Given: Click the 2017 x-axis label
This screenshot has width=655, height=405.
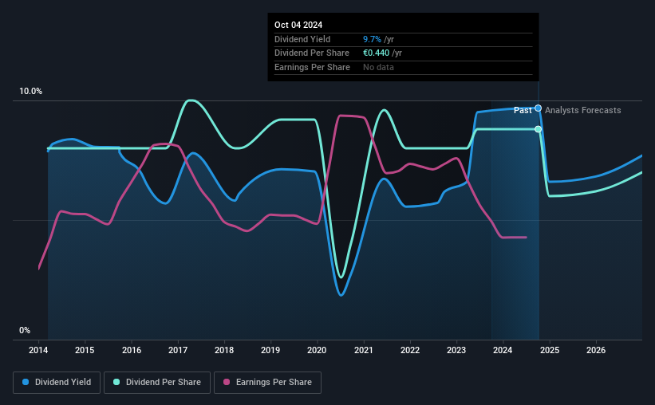Looking at the screenshot, I should pos(178,350).
